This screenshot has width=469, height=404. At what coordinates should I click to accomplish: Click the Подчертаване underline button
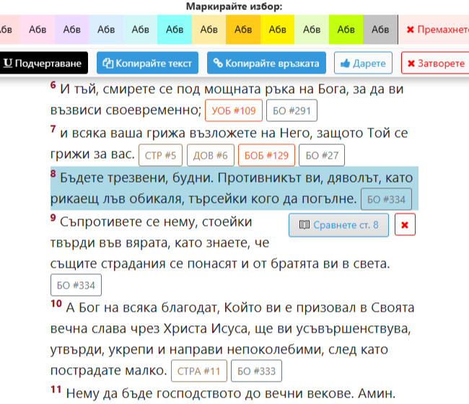(43, 63)
